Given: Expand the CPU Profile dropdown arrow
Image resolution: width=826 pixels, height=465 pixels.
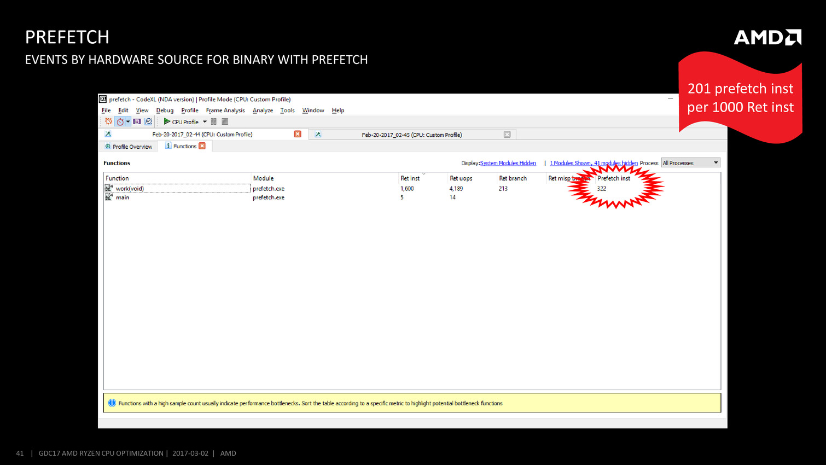Looking at the screenshot, I should click(205, 122).
